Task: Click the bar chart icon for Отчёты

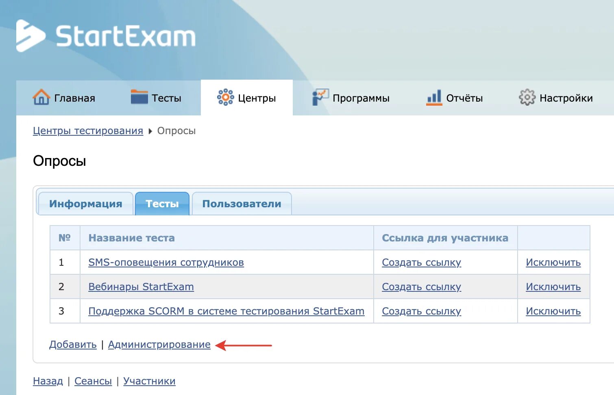Action: (x=434, y=98)
